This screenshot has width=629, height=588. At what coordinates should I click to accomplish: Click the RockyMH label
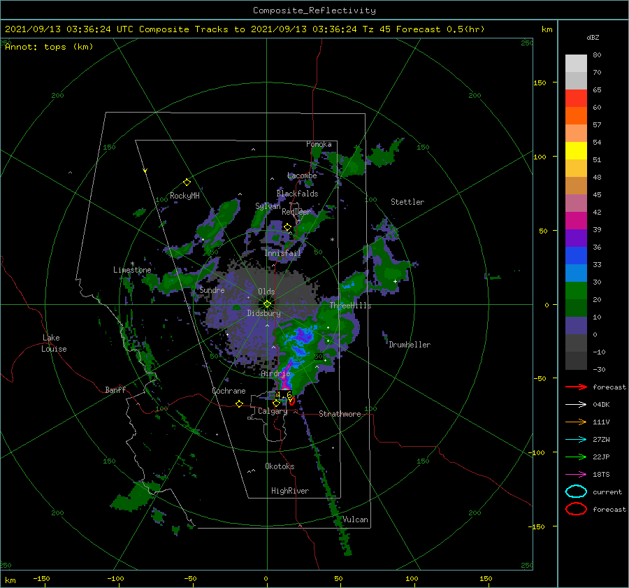(x=185, y=196)
